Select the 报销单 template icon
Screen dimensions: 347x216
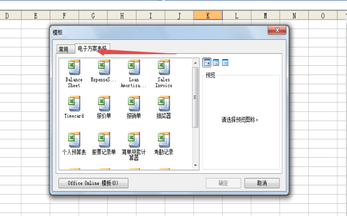(x=134, y=103)
